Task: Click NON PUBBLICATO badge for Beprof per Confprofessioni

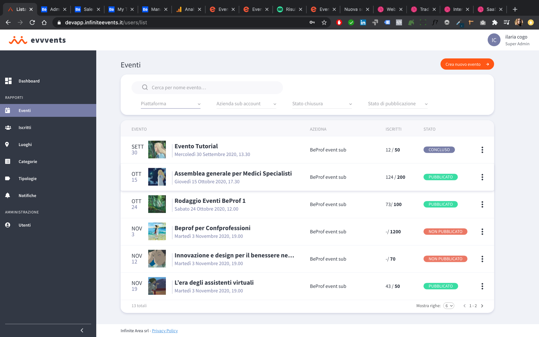Action: pos(445,232)
